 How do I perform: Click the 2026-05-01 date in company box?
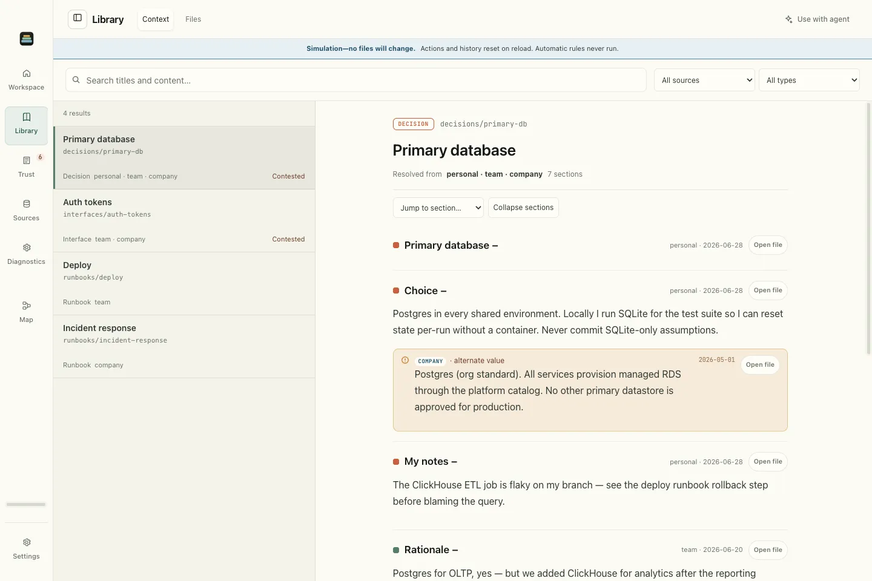click(x=716, y=359)
